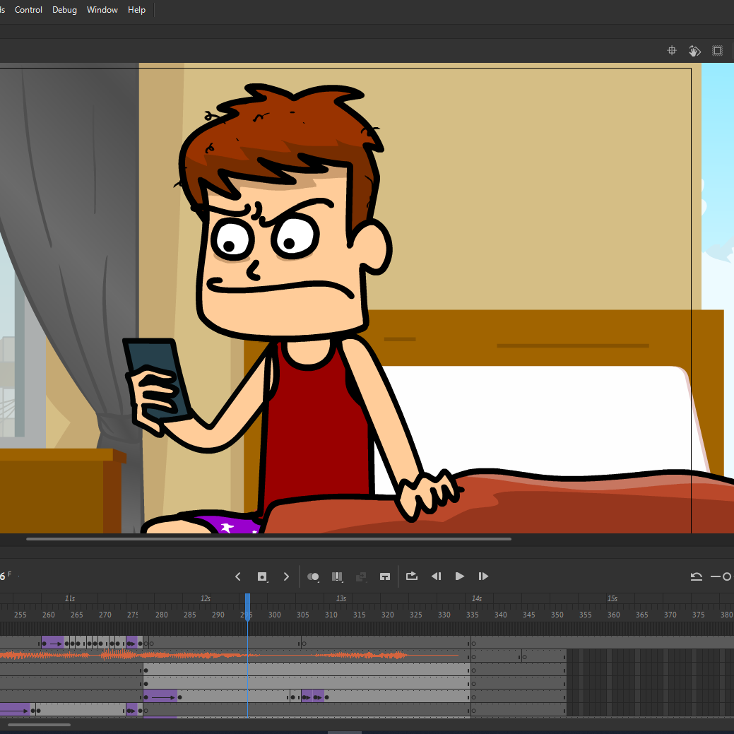The image size is (734, 734).
Task: Toggle Onion Skin in timeline
Action: pos(313,576)
